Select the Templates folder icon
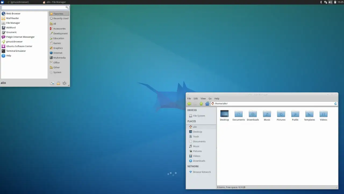The image size is (344, 194). [309, 114]
